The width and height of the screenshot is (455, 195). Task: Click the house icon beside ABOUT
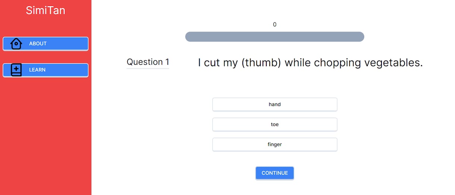[16, 44]
